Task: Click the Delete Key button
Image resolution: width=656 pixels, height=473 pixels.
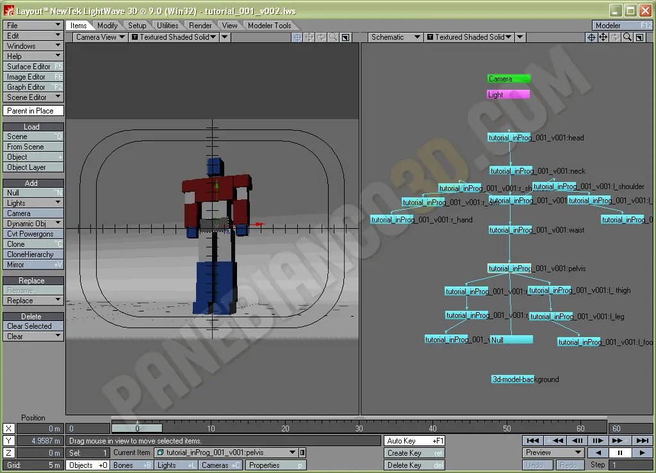Action: coord(414,465)
